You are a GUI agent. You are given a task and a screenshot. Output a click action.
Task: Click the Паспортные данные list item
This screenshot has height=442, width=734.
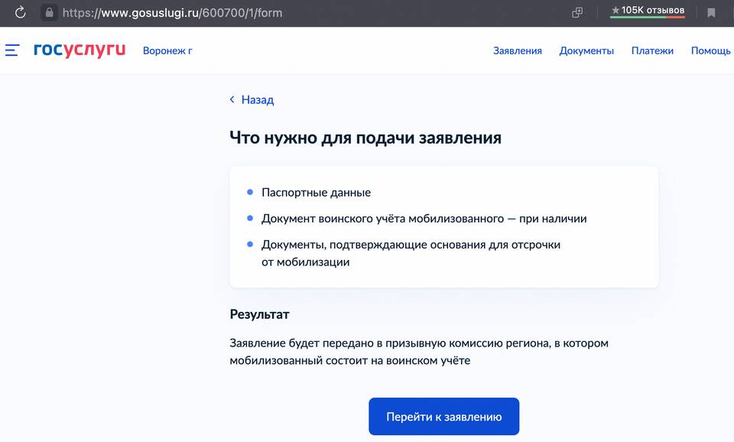tap(316, 193)
